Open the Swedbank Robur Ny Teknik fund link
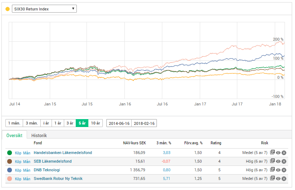This screenshot has height=190, width=295. click(x=58, y=178)
